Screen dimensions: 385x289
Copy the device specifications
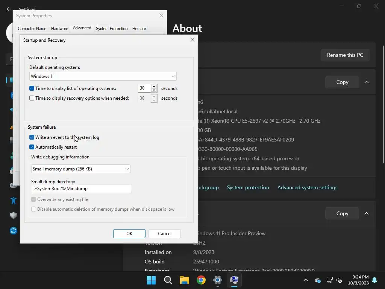(342, 82)
